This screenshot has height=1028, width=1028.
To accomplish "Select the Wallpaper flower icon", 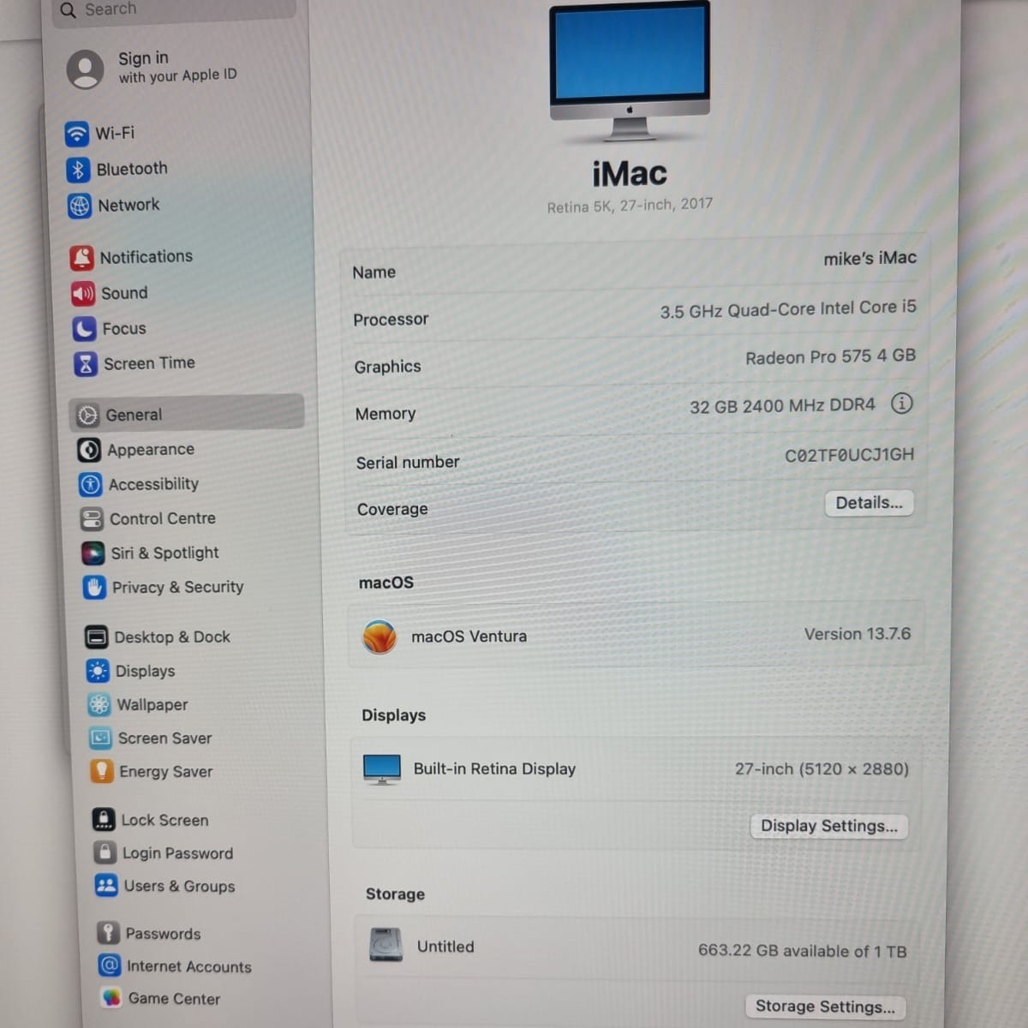I will tap(99, 705).
